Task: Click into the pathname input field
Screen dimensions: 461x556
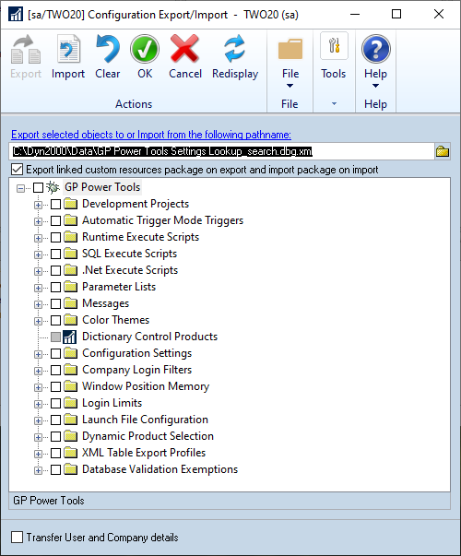Action: tap(221, 151)
